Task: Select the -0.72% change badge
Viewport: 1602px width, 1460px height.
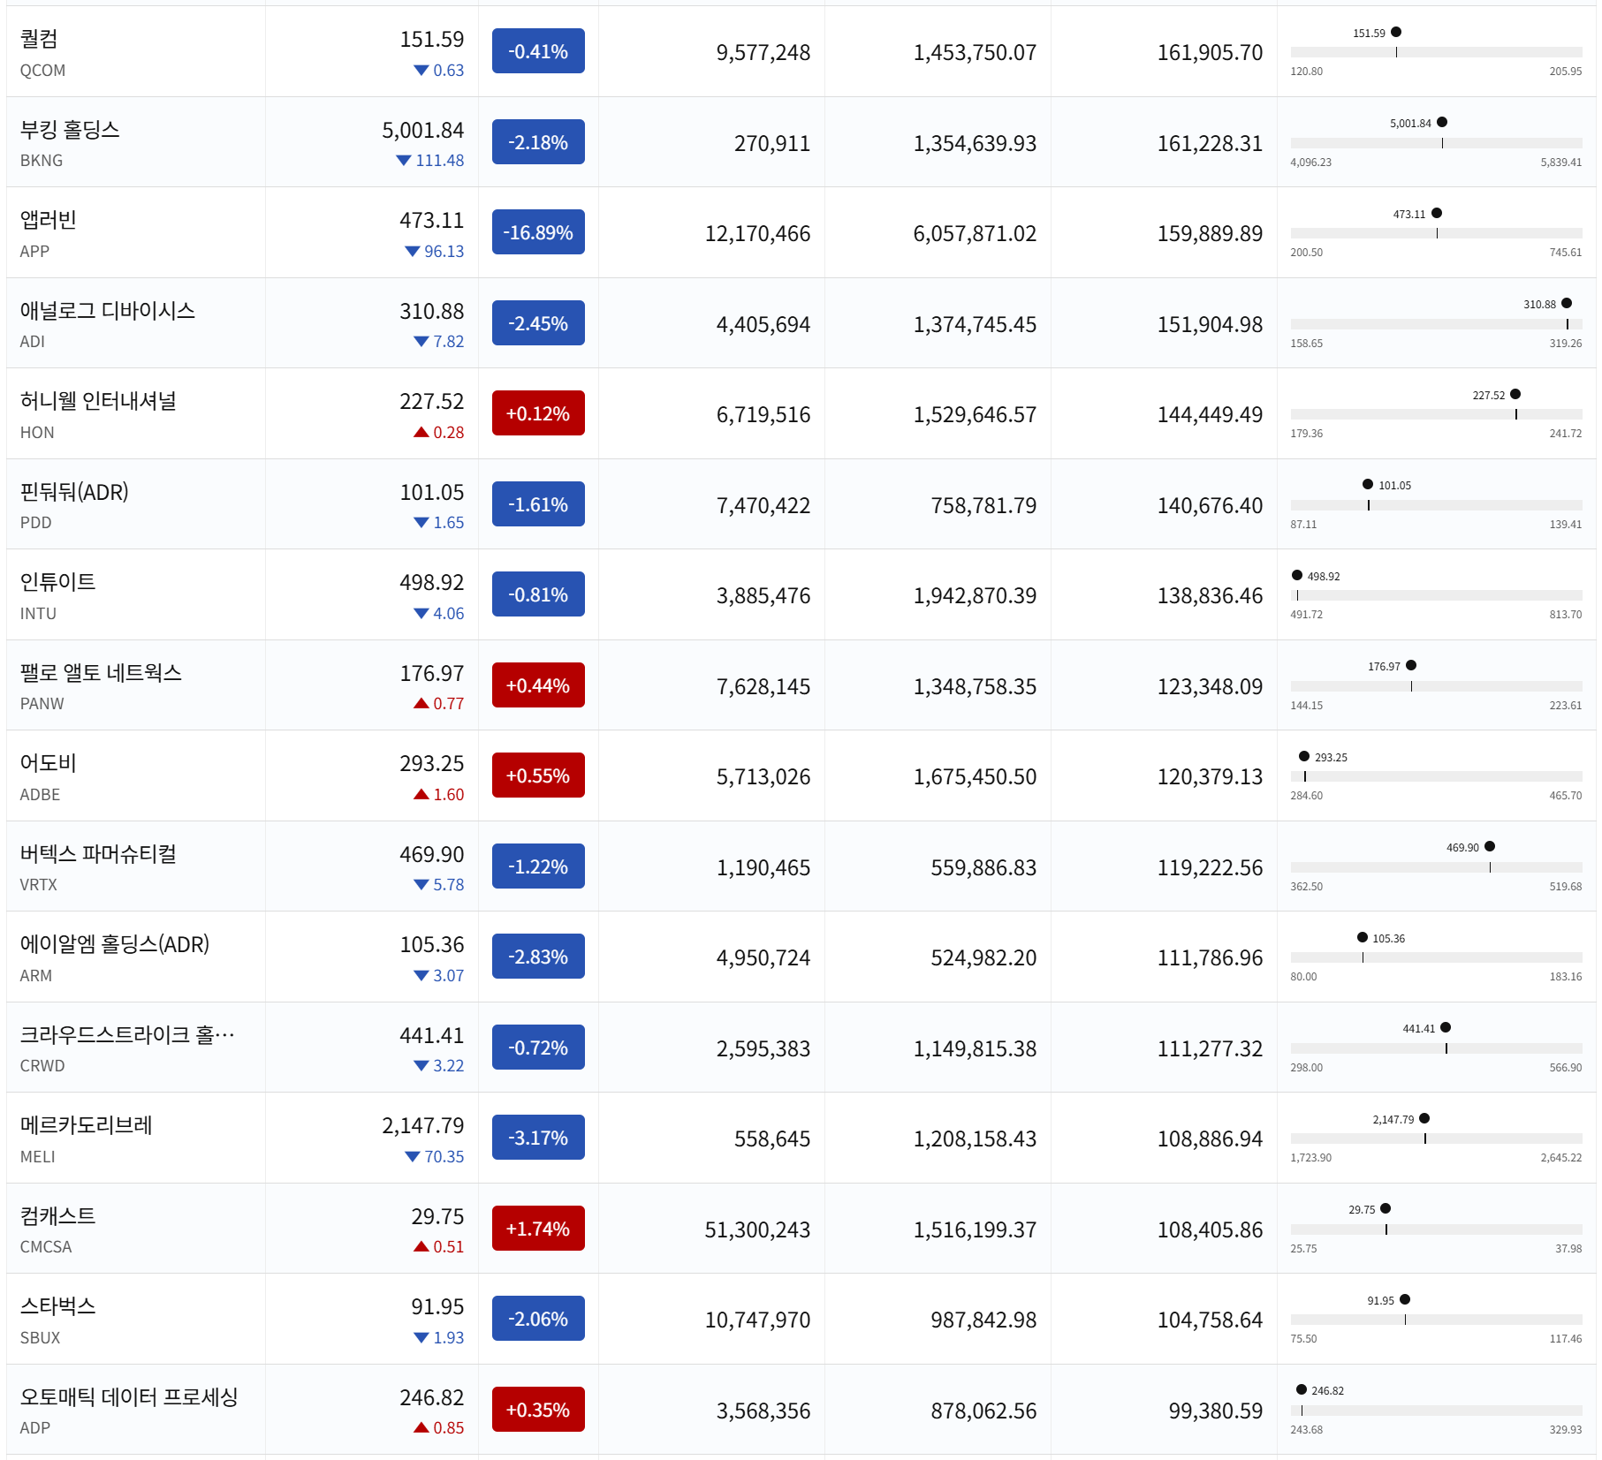Action: pyautogui.click(x=538, y=1048)
